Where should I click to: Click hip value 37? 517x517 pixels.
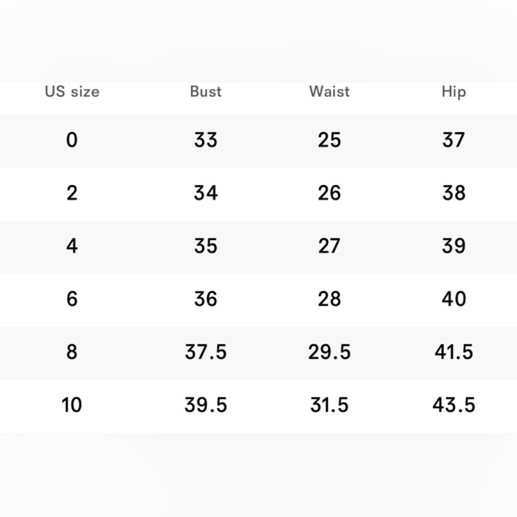(x=454, y=140)
